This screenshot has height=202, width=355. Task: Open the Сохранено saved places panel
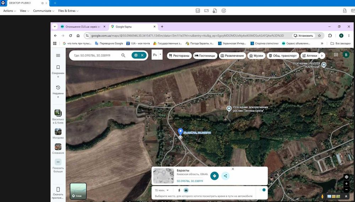coord(58,71)
